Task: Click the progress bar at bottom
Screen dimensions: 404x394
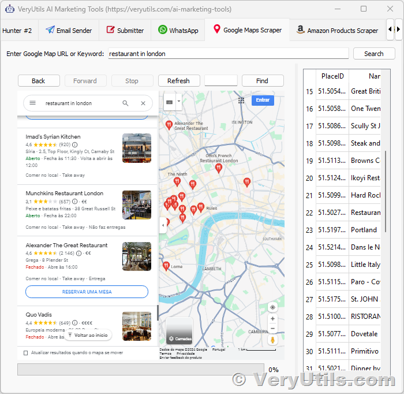Action: tap(141, 369)
